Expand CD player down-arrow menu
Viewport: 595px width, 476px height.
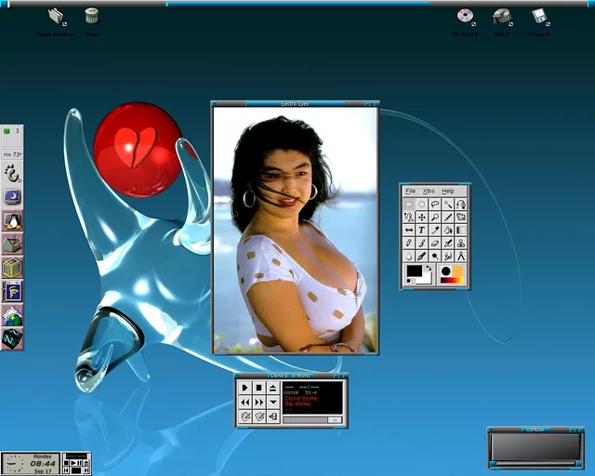[x=273, y=402]
